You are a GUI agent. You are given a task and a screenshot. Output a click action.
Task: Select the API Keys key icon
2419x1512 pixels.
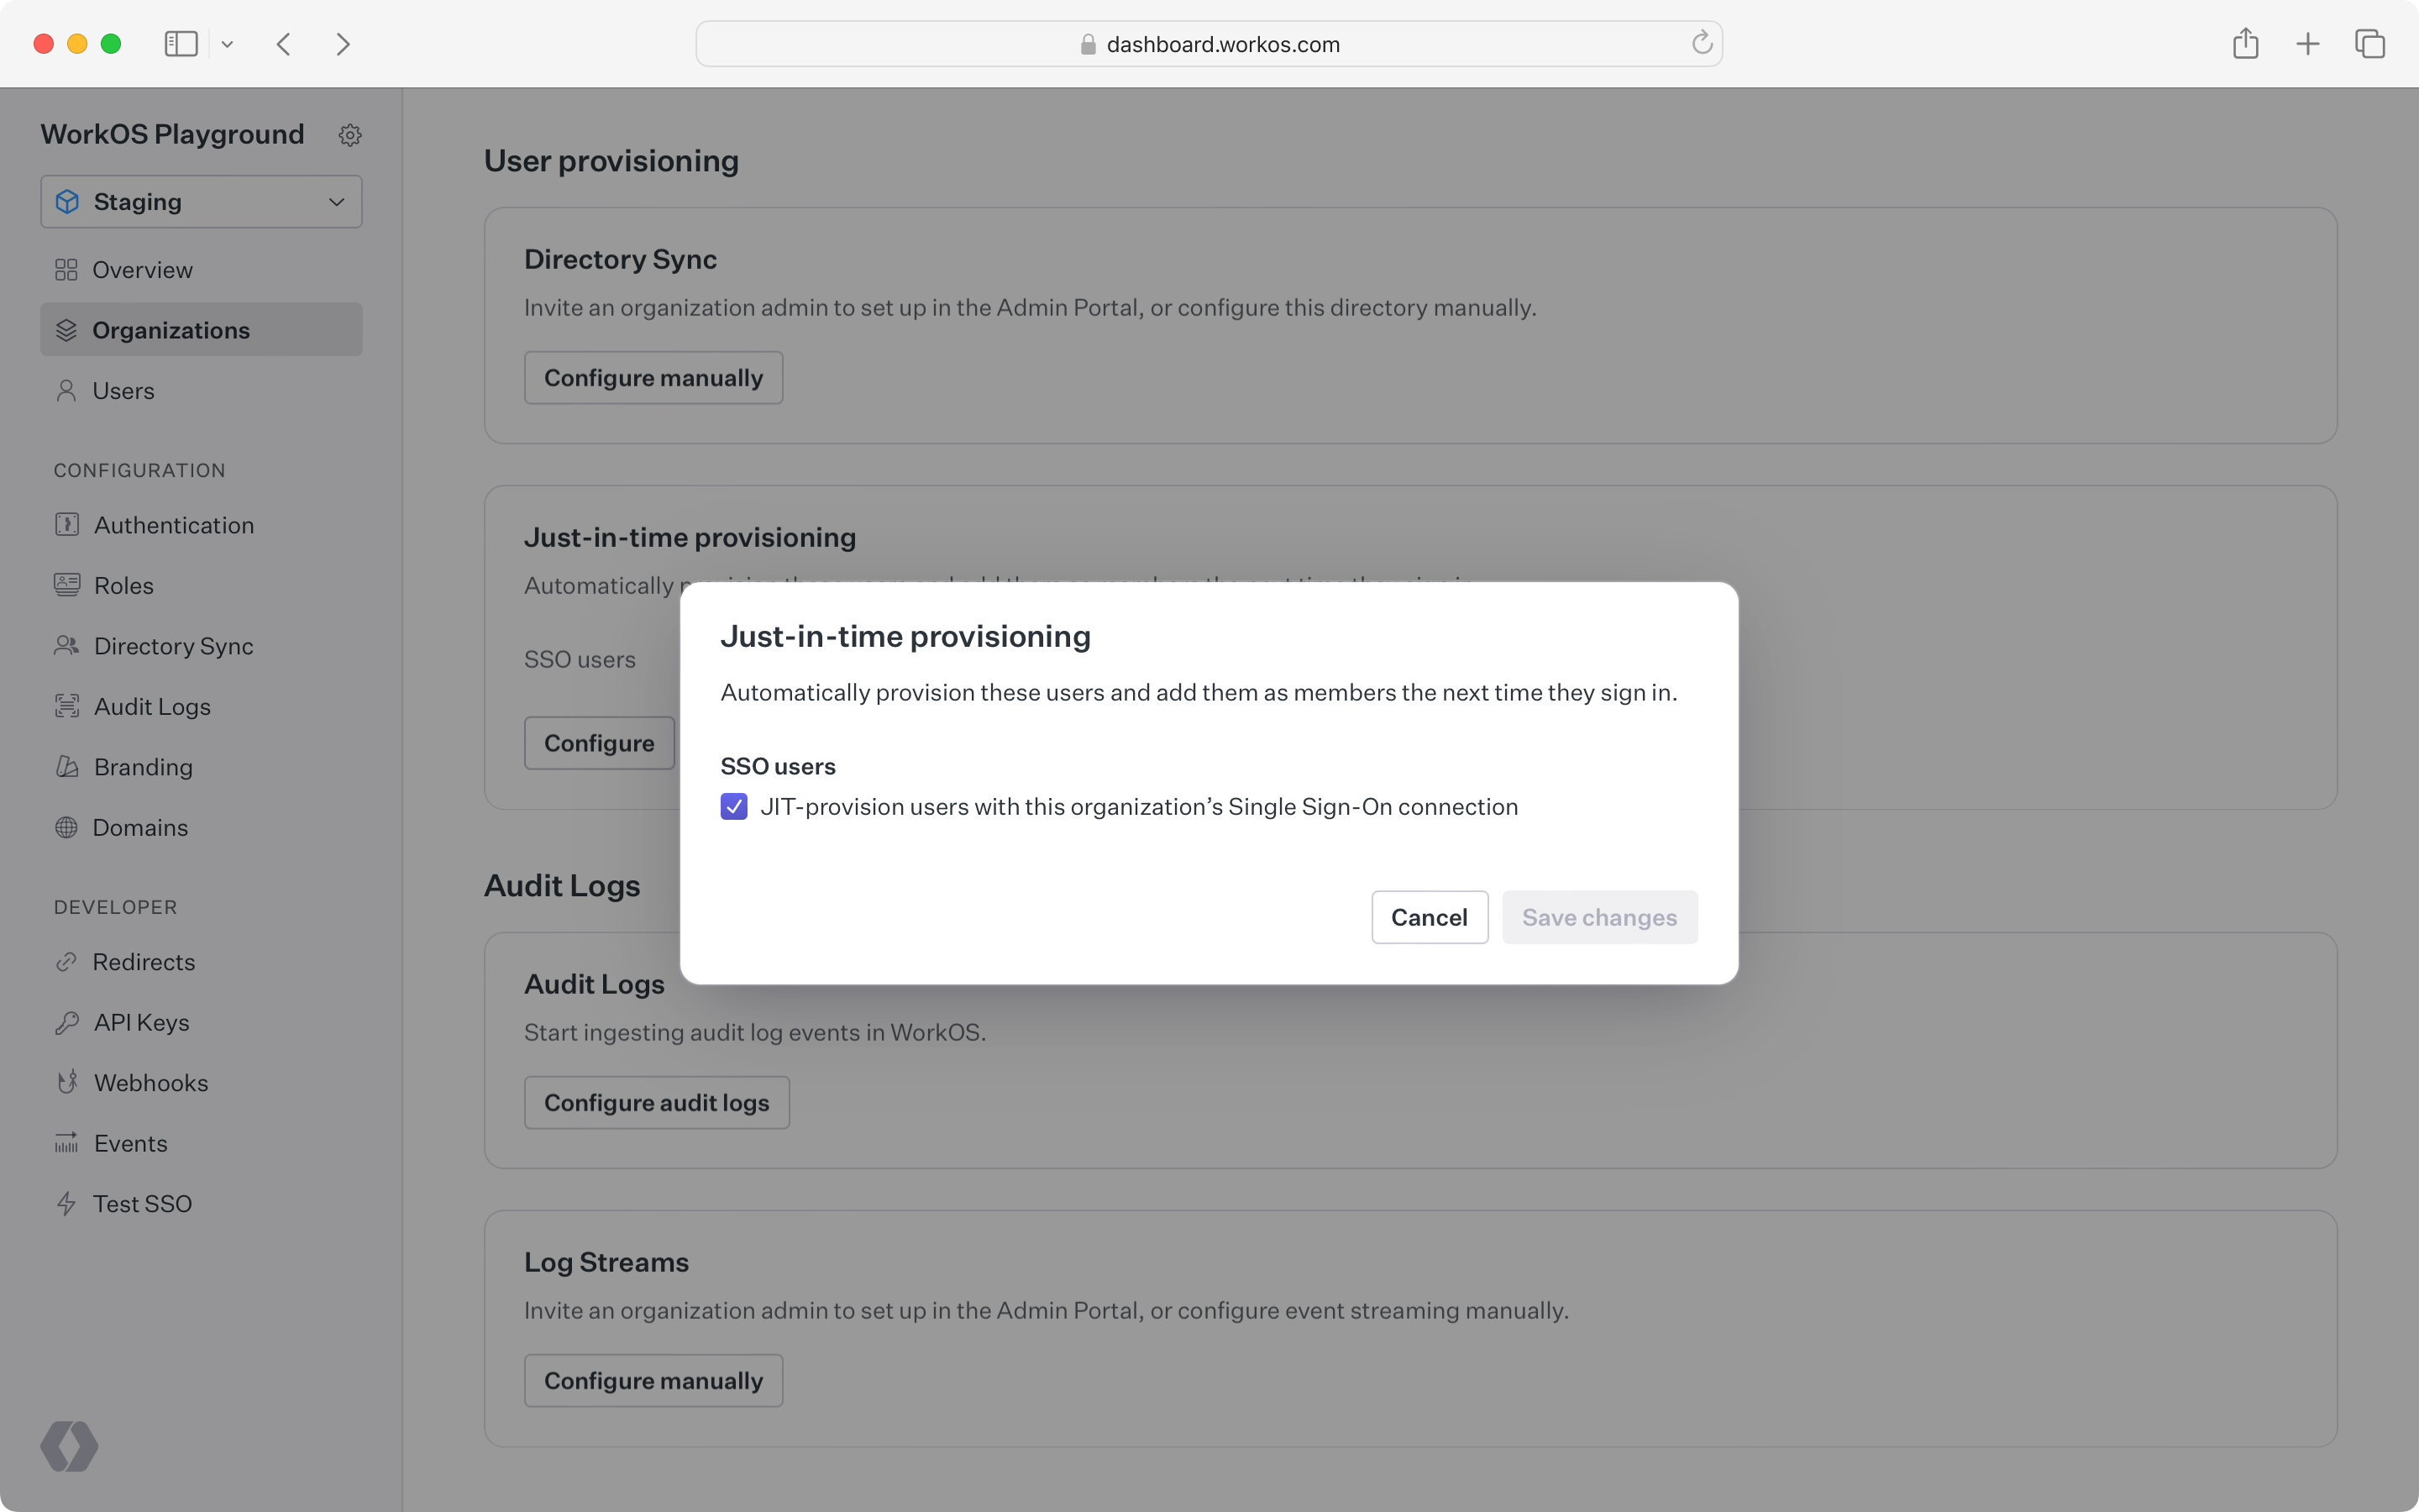click(x=66, y=1022)
